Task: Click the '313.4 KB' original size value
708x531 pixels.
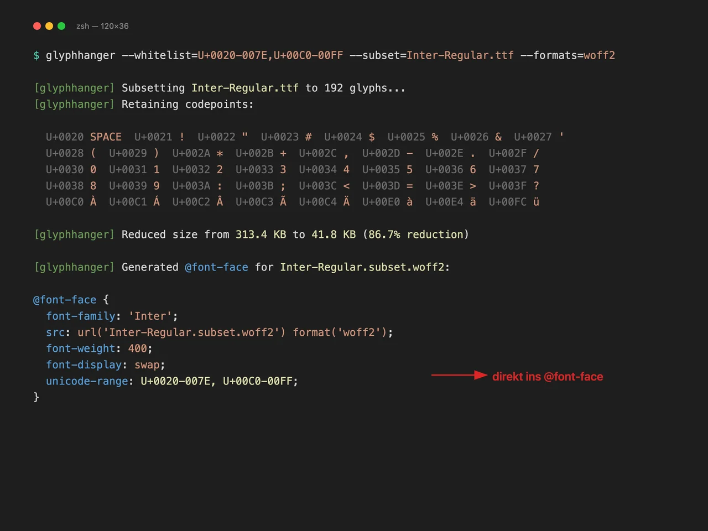Action: click(x=261, y=235)
